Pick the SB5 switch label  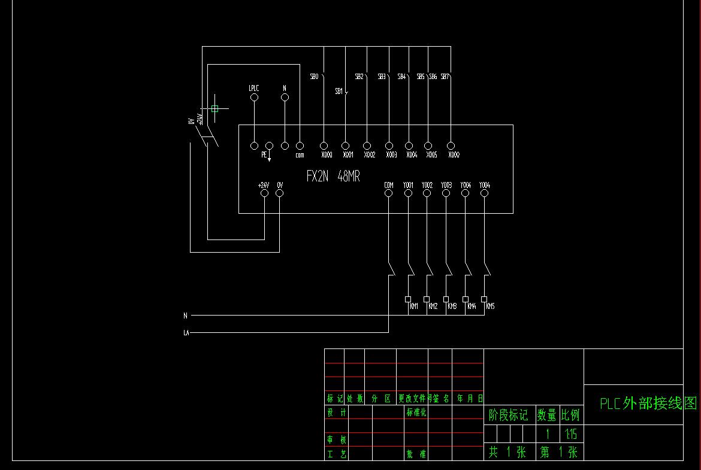pyautogui.click(x=421, y=77)
